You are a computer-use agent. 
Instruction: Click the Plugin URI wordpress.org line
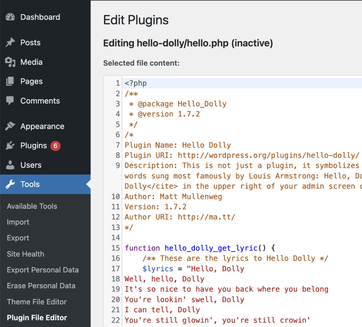(242, 155)
